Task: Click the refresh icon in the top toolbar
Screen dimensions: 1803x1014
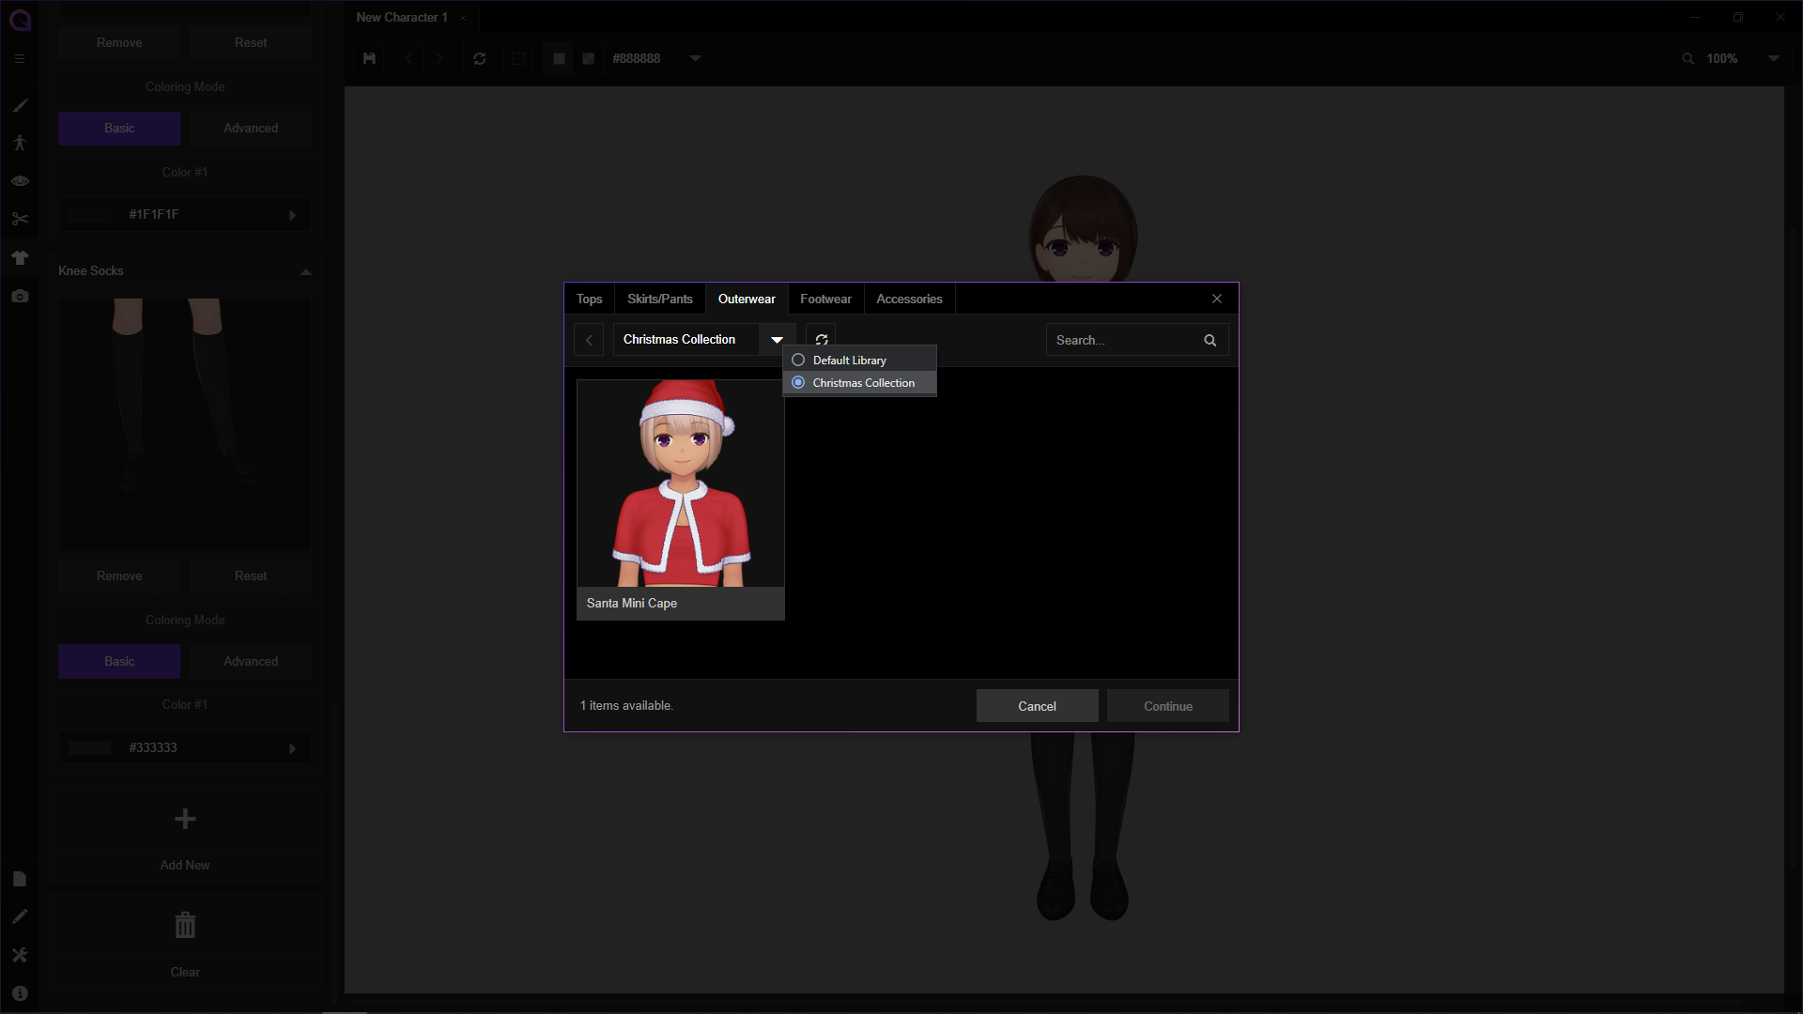Action: [x=480, y=58]
